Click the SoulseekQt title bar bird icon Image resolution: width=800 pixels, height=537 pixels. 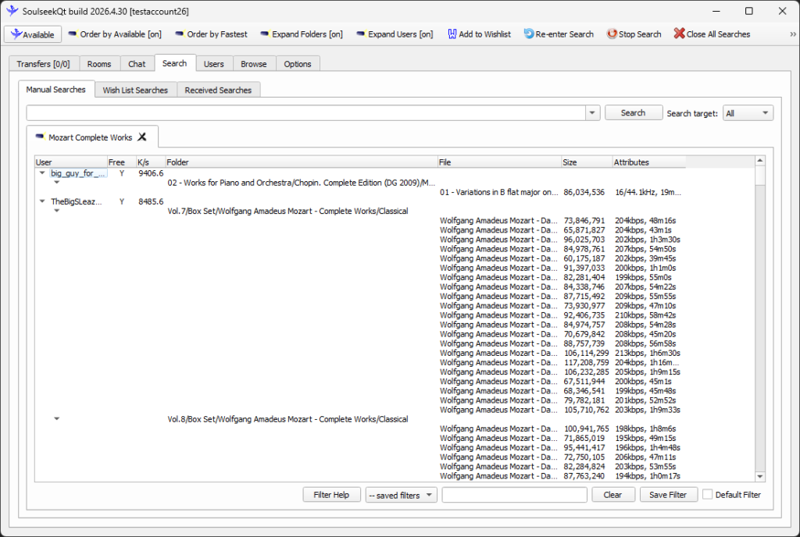(x=12, y=11)
